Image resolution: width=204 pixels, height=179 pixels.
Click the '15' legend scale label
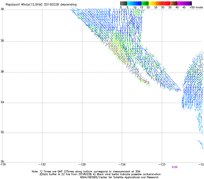tap(141, 7)
